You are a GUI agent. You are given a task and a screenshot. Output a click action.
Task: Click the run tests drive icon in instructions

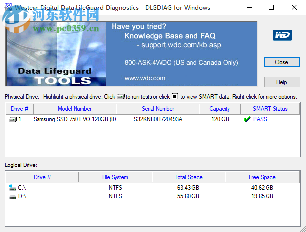[x=121, y=97]
